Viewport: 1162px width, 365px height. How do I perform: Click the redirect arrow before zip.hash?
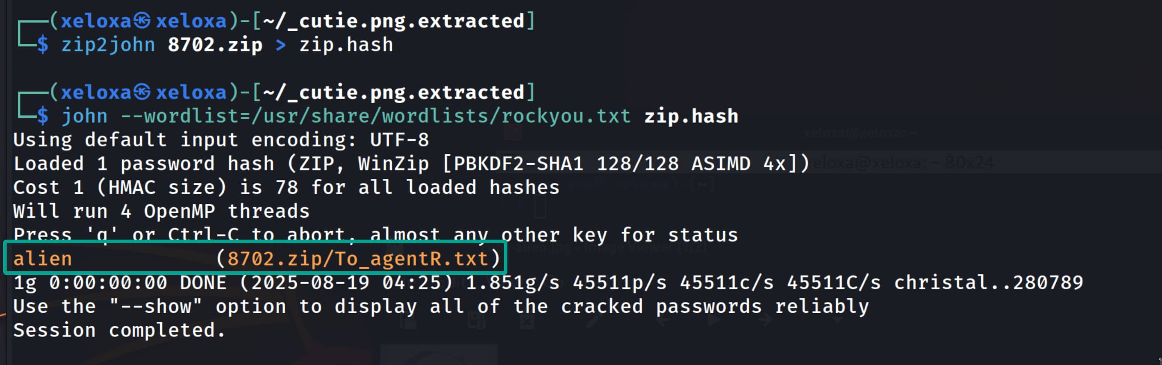click(281, 45)
